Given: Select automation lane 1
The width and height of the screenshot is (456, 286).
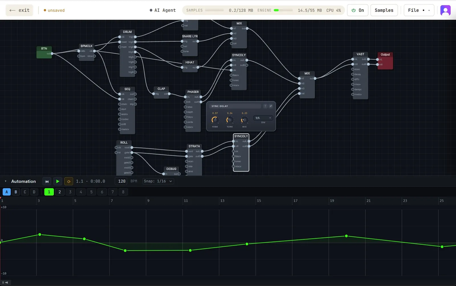Looking at the screenshot, I should coord(49,192).
